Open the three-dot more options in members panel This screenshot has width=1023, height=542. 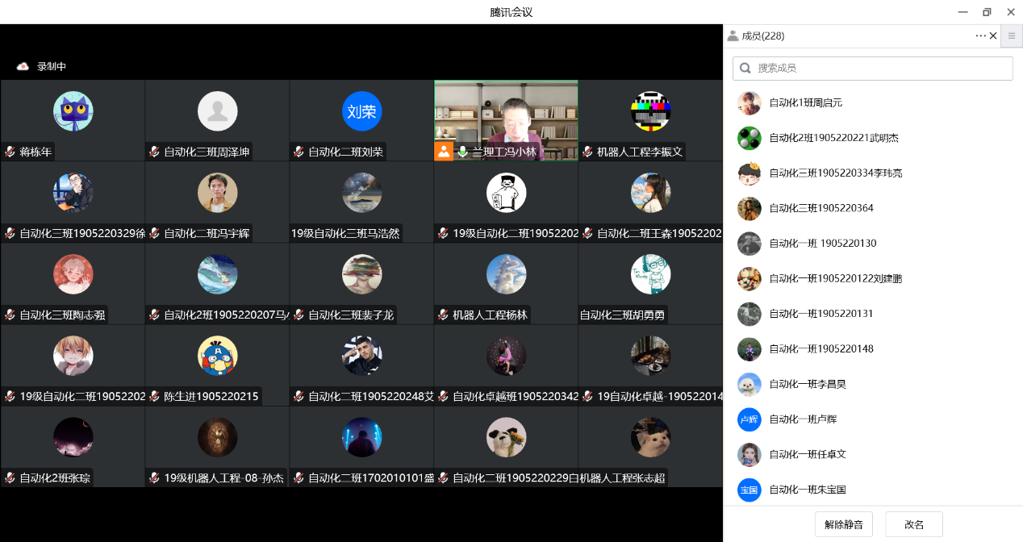(980, 35)
